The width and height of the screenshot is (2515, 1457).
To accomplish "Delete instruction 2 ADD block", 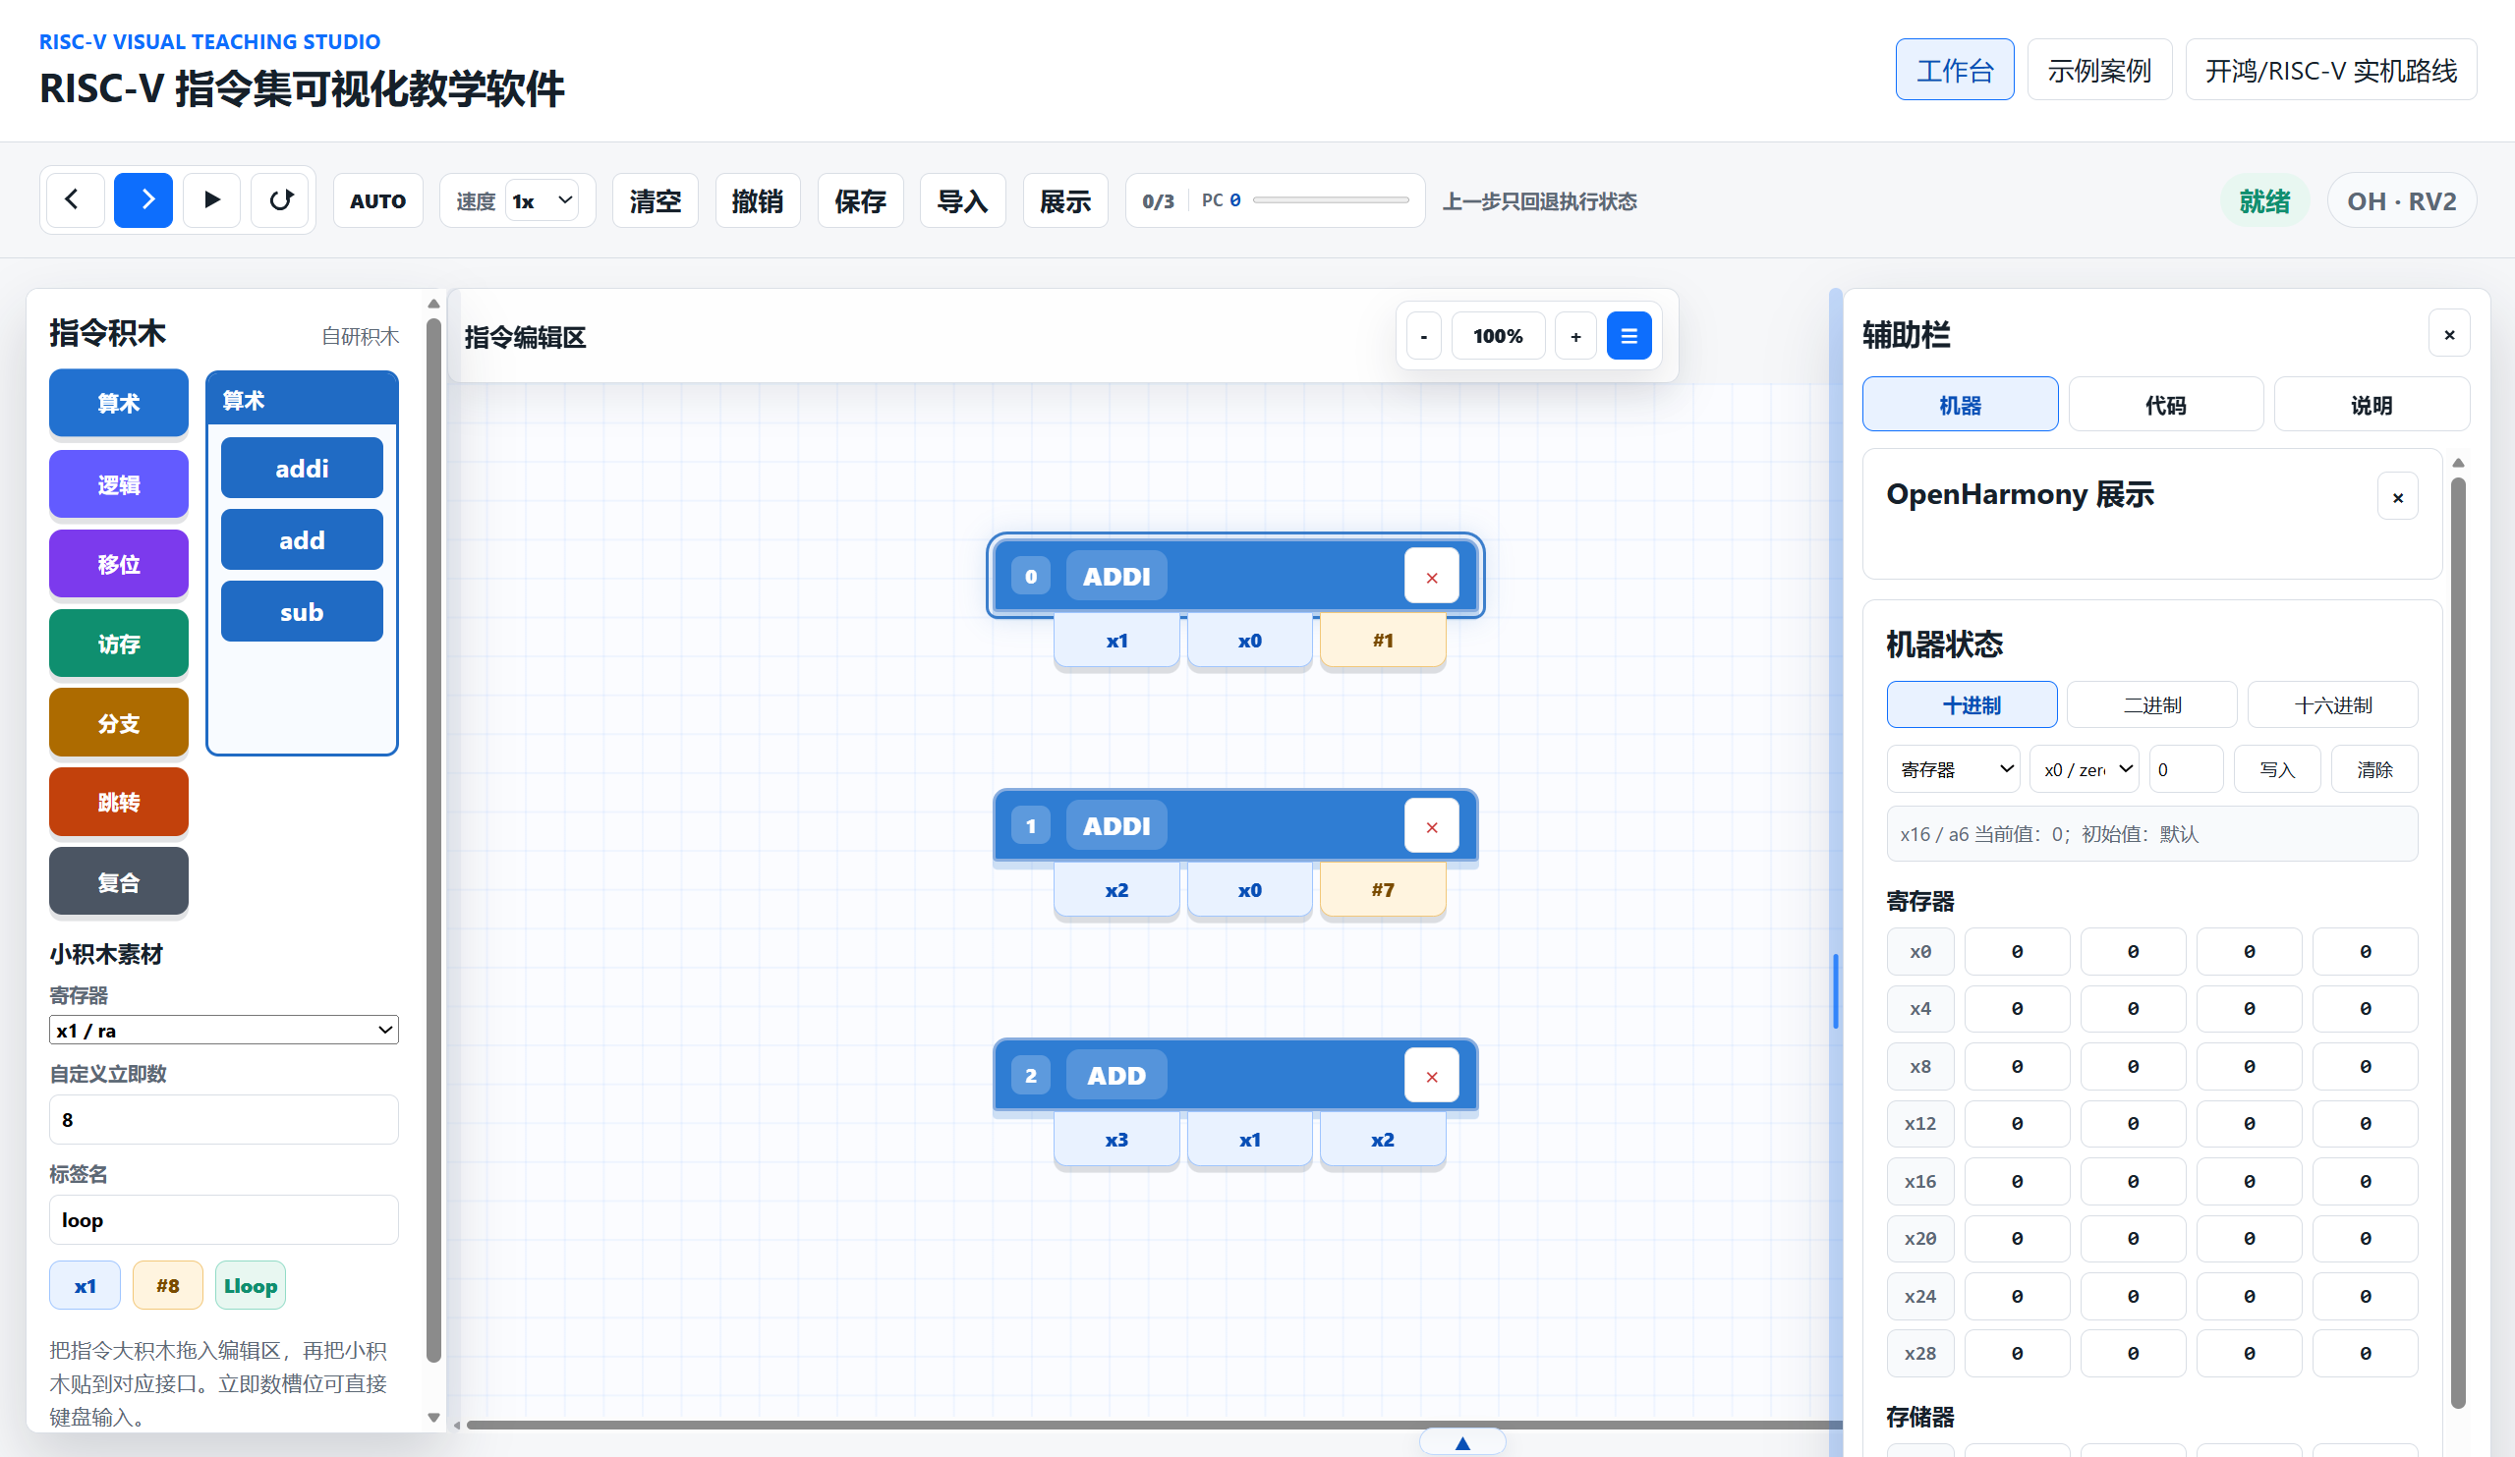I will 1431,1076.
